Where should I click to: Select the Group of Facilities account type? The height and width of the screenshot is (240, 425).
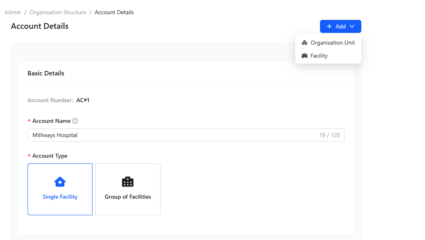pos(128,189)
